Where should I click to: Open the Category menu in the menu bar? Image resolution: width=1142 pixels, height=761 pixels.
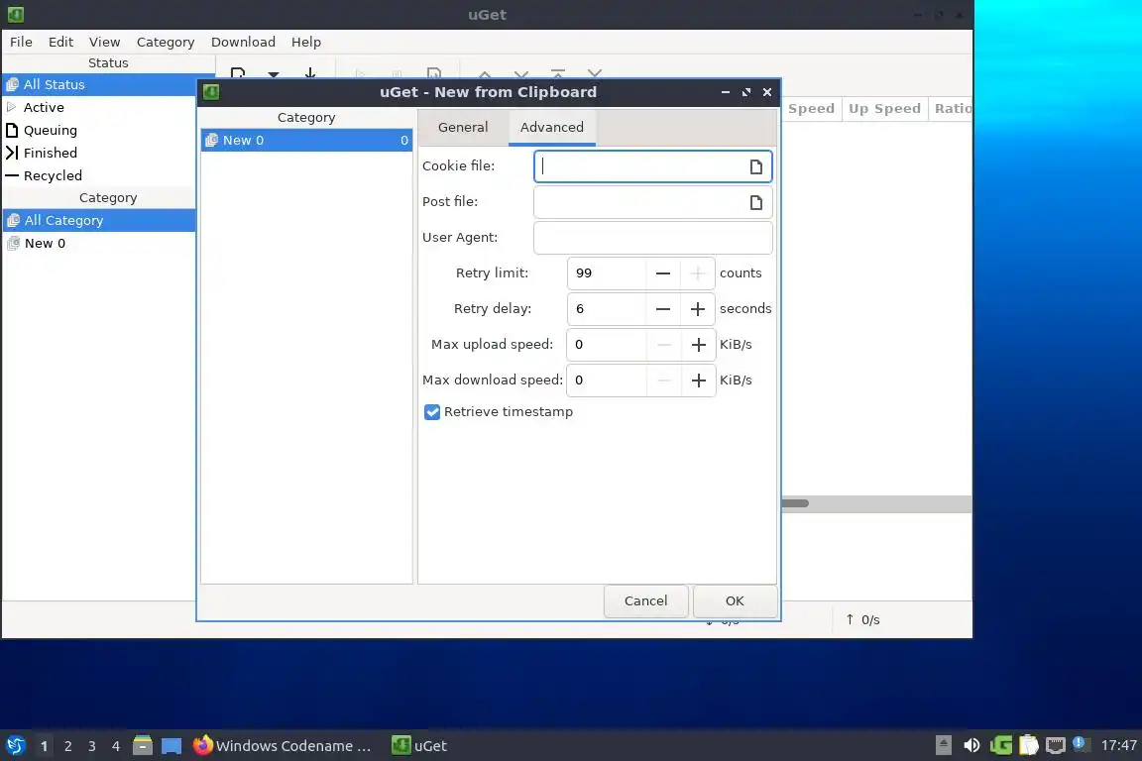pos(166,43)
